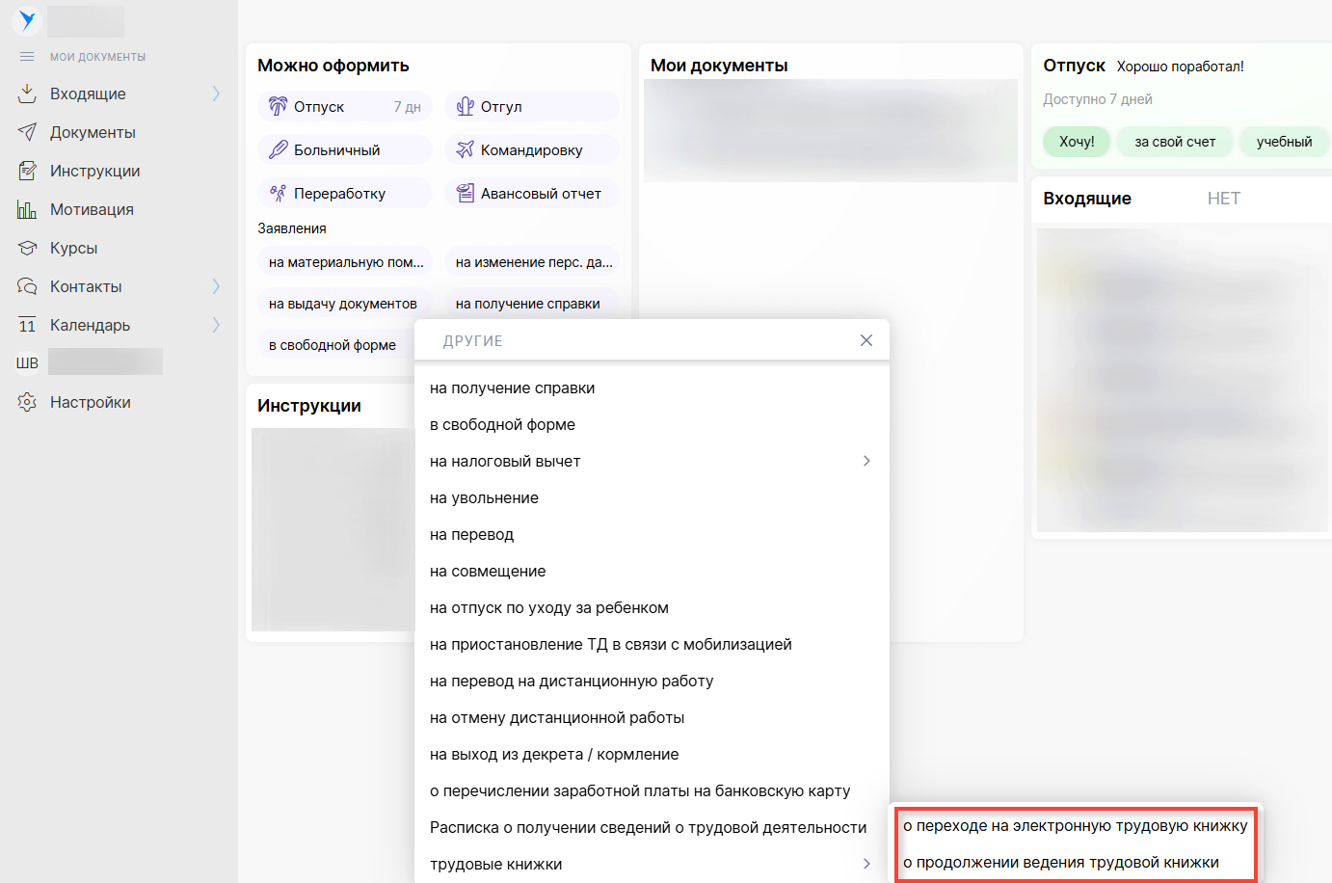Image resolution: width=1332 pixels, height=883 pixels.
Task: Select 'на увольнение' from the list
Action: pos(484,498)
